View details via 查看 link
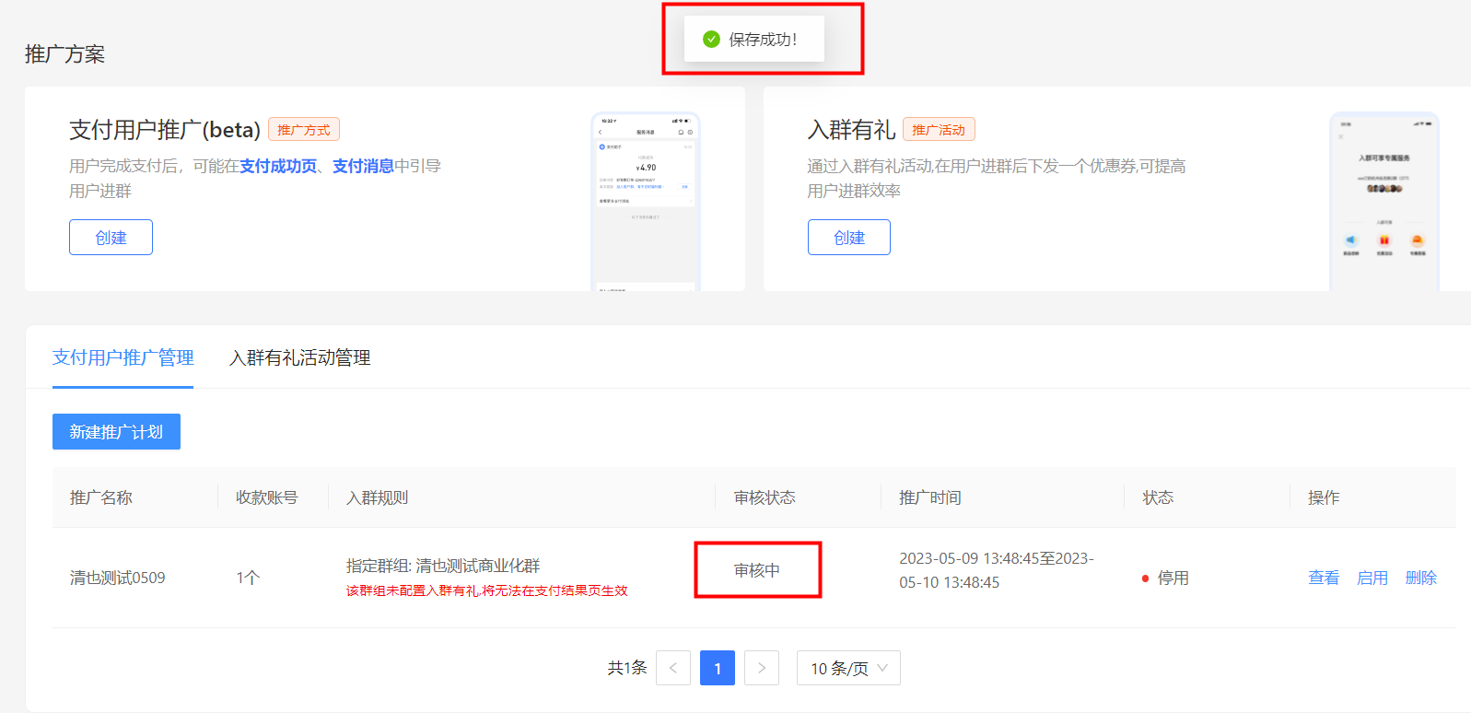 click(x=1324, y=578)
